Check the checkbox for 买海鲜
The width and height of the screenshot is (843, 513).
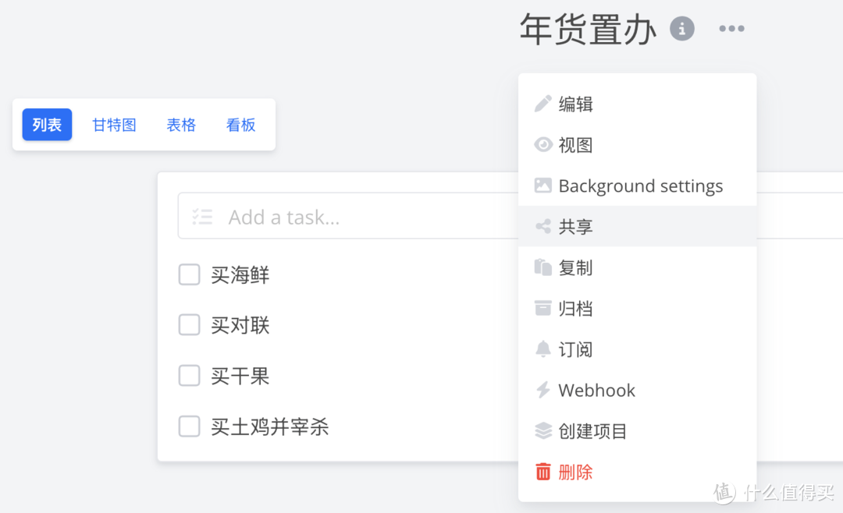point(189,274)
